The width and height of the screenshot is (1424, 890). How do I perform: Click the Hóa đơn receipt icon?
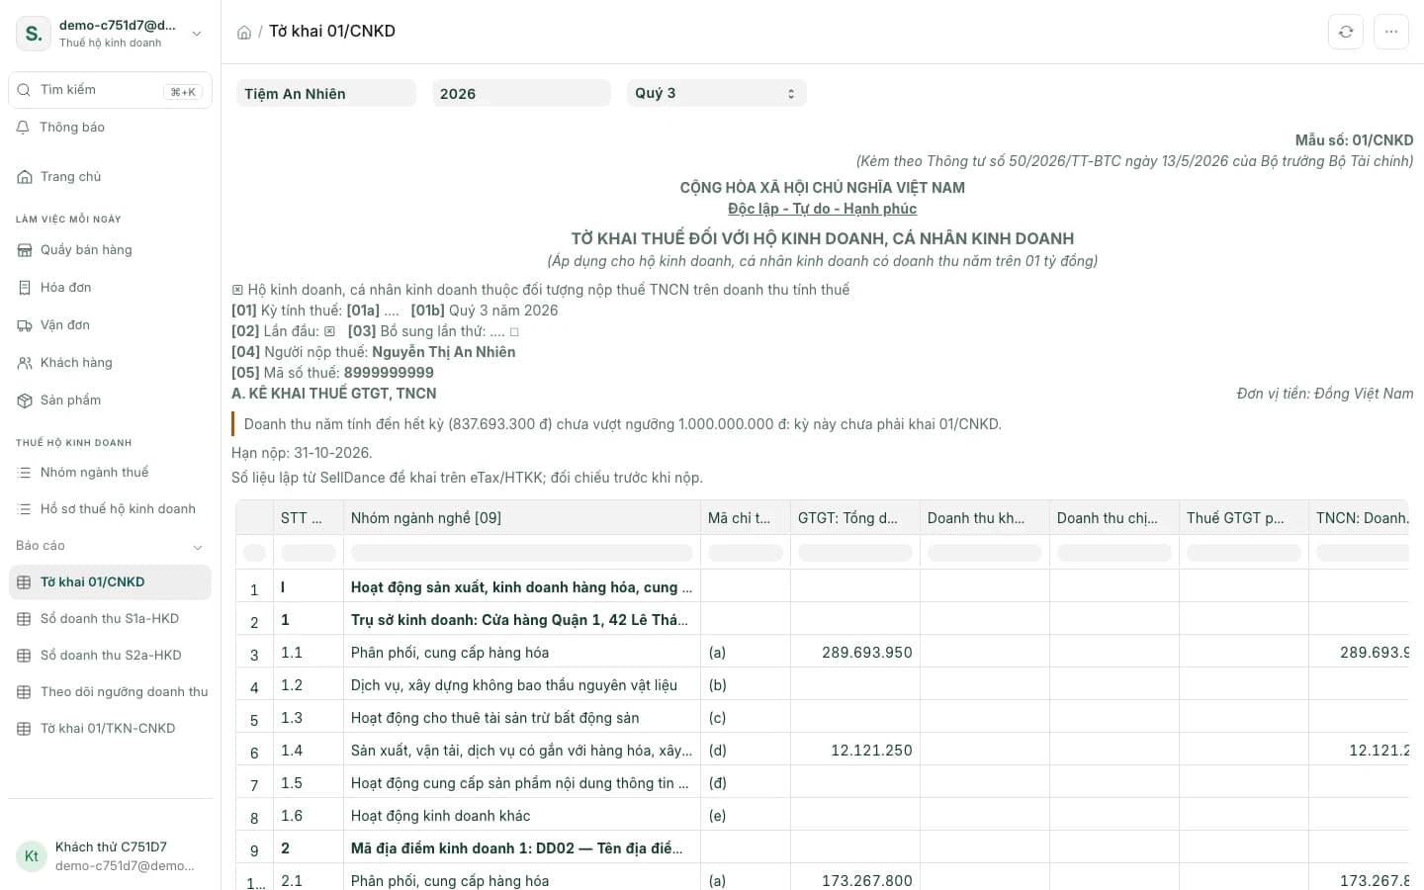point(25,288)
